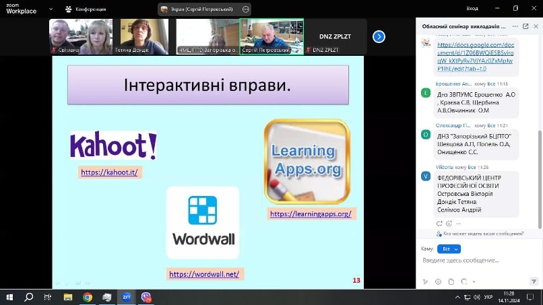543x305 pixels.
Task: Open chat panel more options ellipsis
Action: [515, 26]
